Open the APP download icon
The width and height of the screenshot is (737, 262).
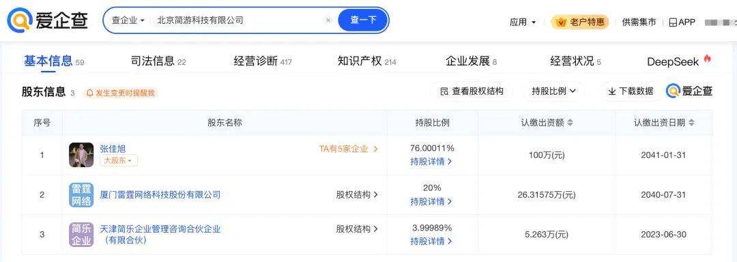click(x=673, y=22)
